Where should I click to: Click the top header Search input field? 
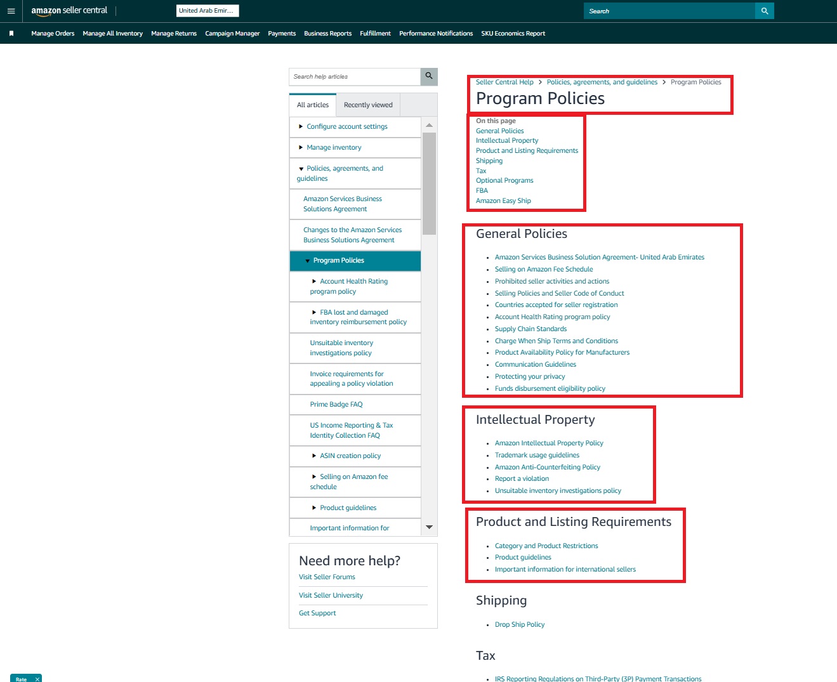(x=669, y=11)
